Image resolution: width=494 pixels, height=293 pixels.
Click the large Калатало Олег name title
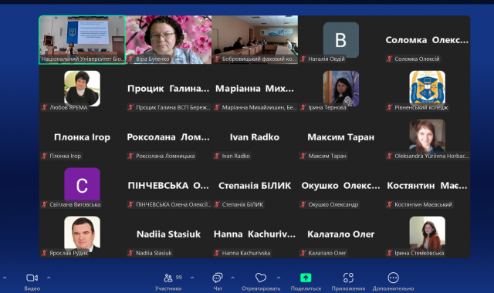tap(341, 234)
